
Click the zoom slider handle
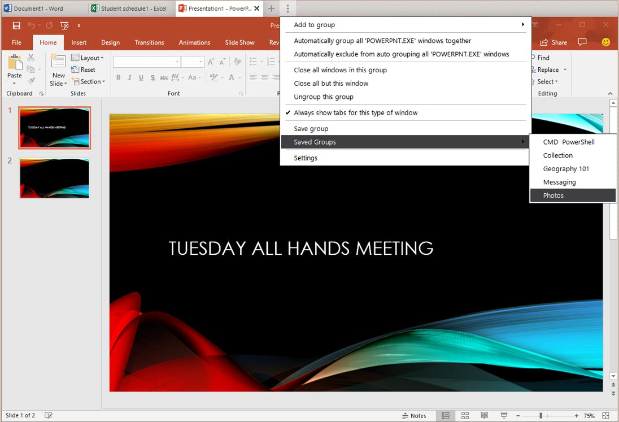tap(541, 416)
